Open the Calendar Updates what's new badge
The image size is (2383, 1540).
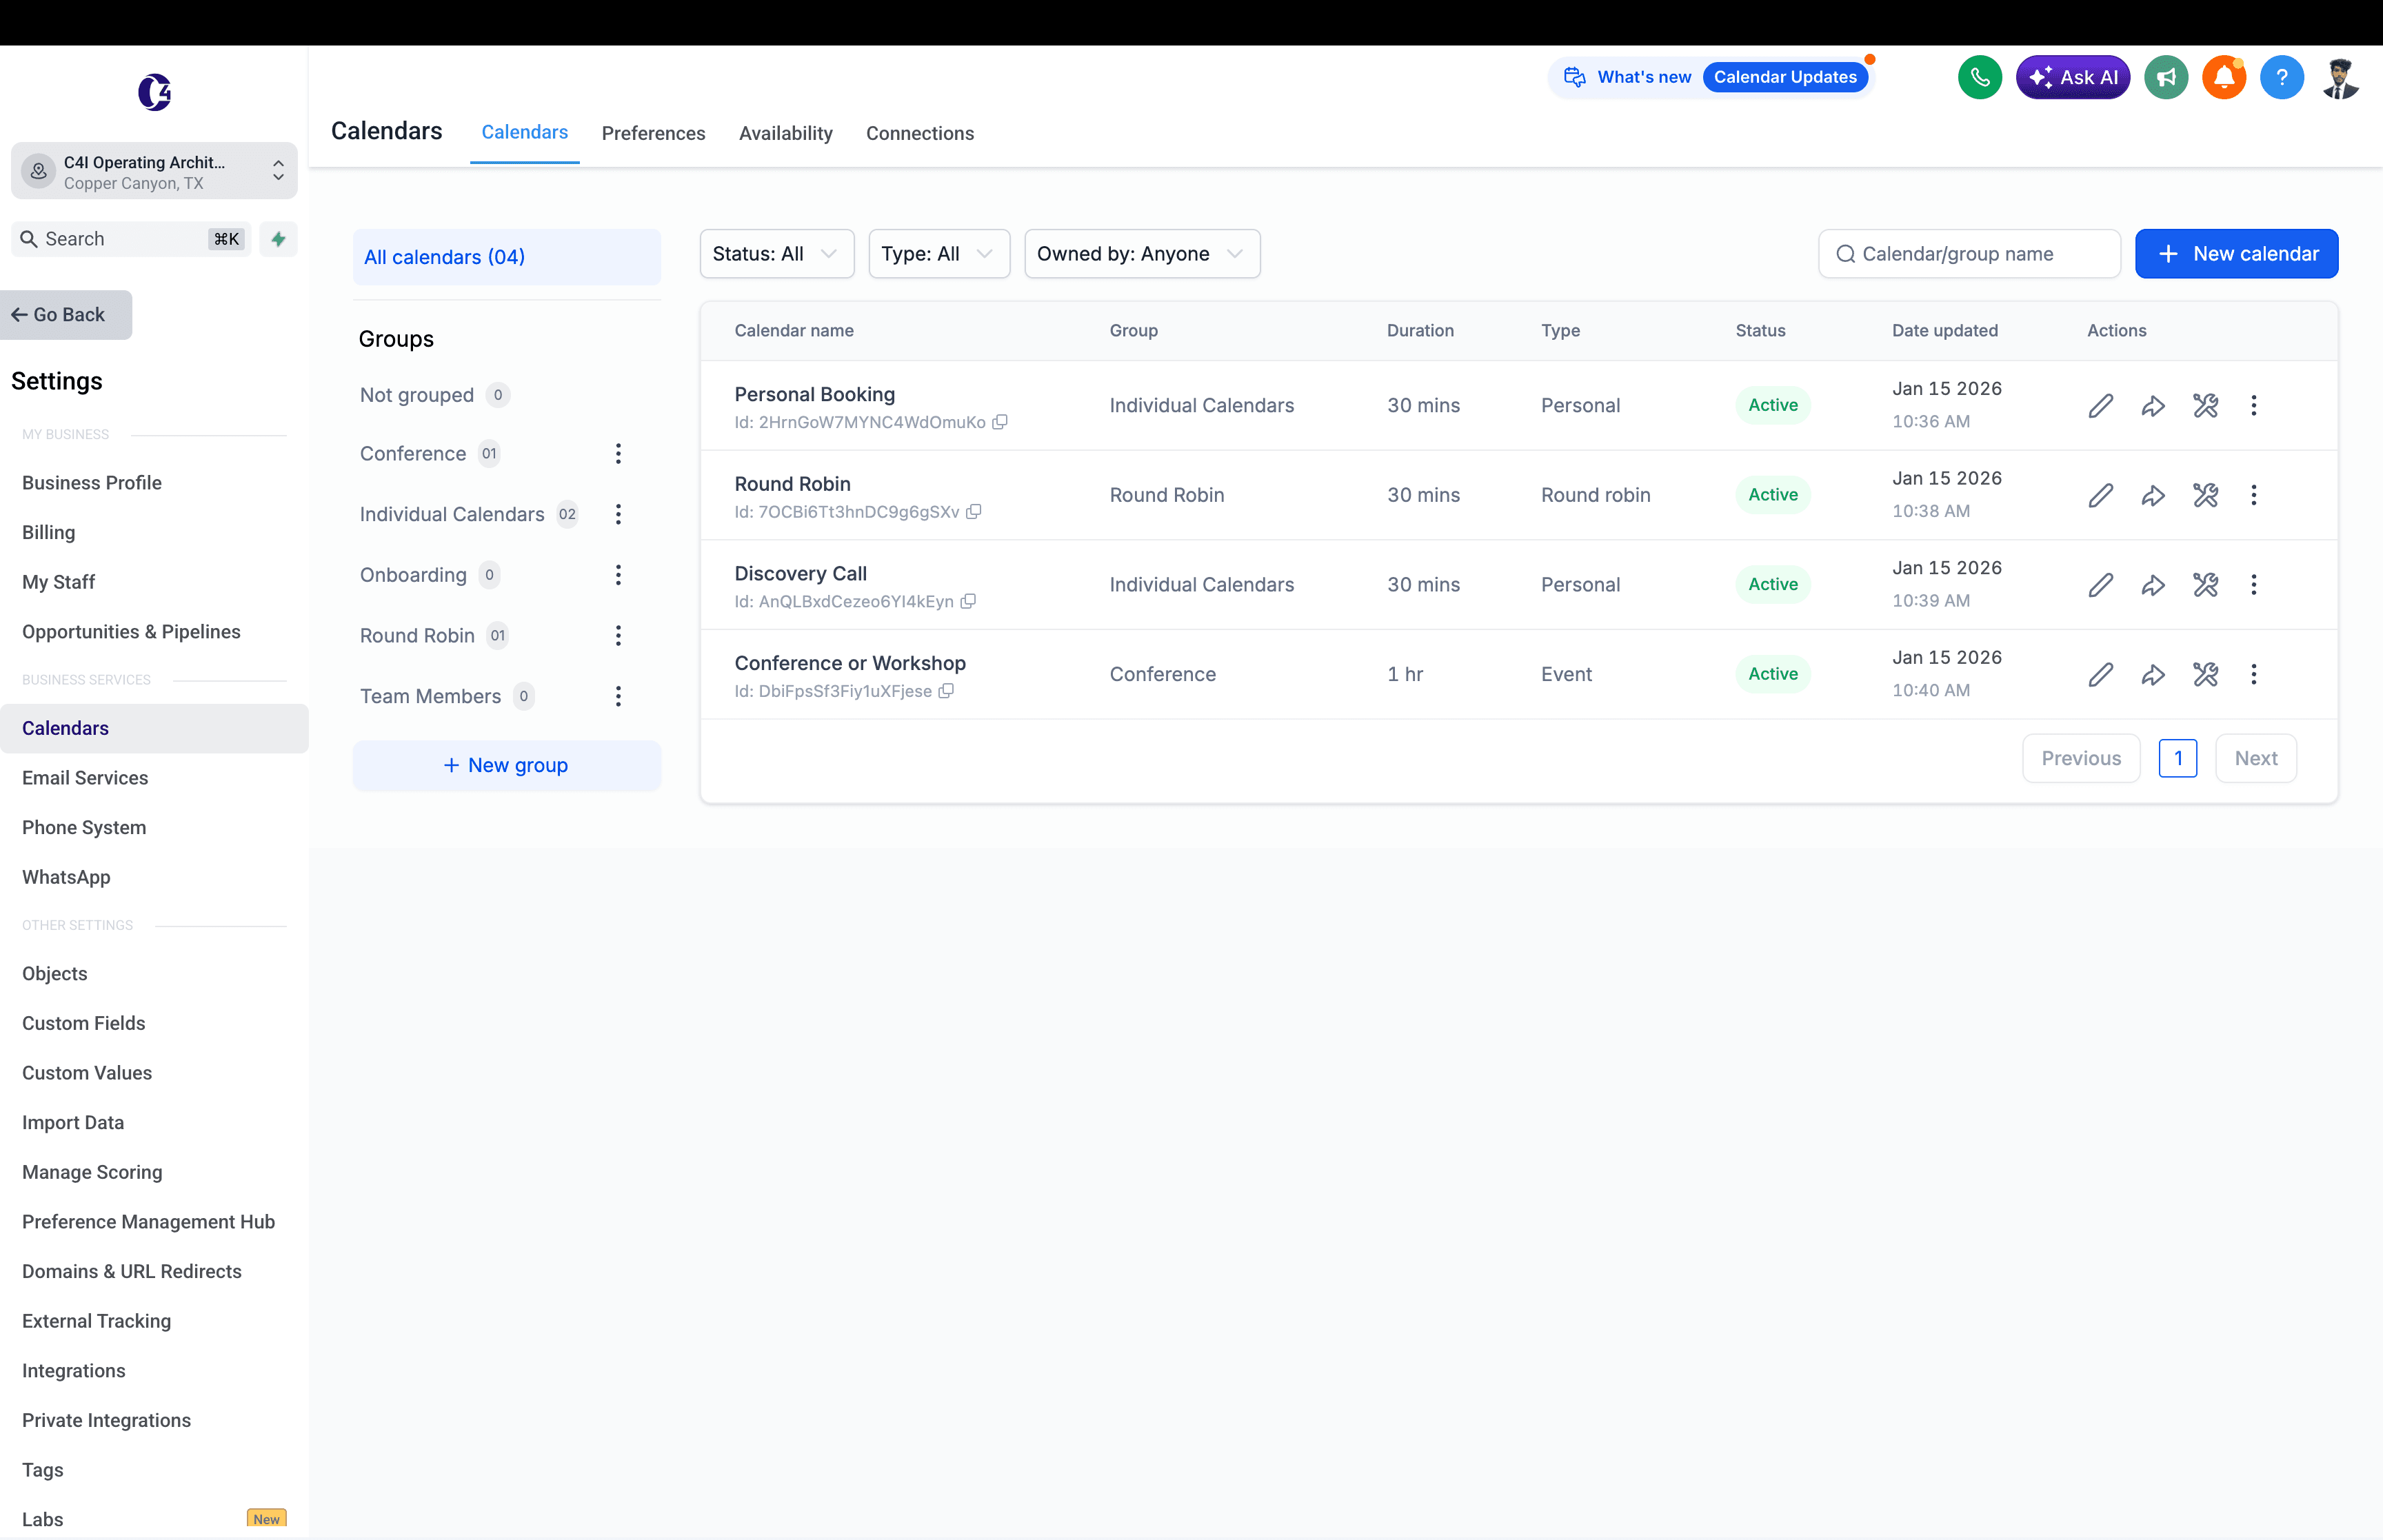(1784, 77)
